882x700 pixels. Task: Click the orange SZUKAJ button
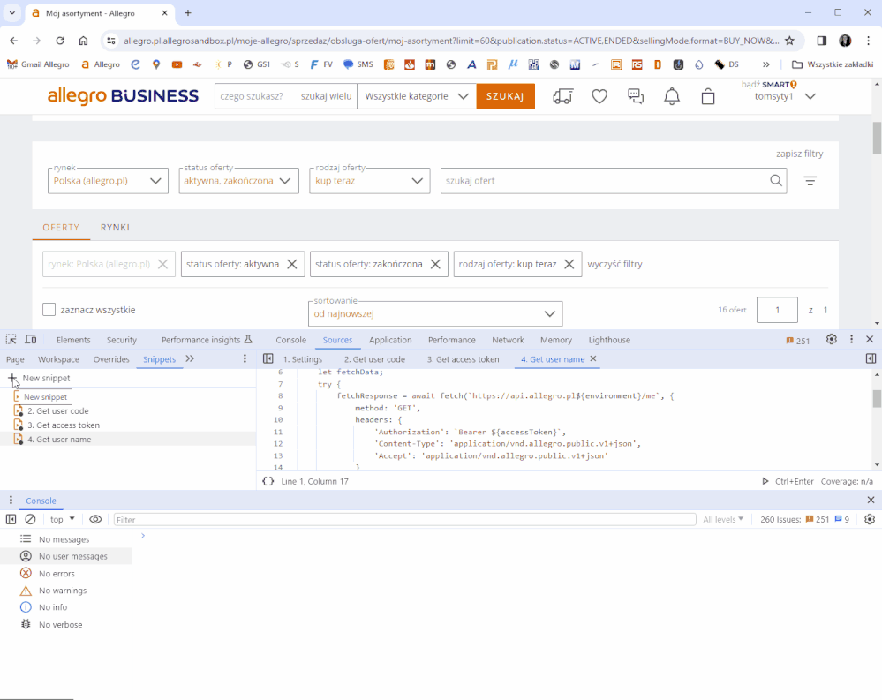pos(505,96)
